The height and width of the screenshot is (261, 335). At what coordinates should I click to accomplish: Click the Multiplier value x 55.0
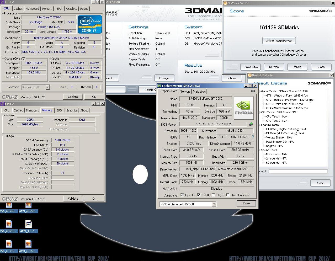pyautogui.click(x=34, y=68)
